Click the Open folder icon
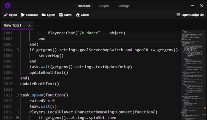The height and width of the screenshot is (120, 207). point(44,15)
